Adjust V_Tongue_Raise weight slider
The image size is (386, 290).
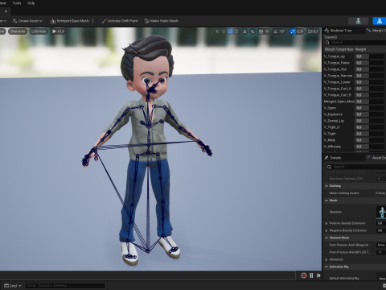[x=370, y=63]
